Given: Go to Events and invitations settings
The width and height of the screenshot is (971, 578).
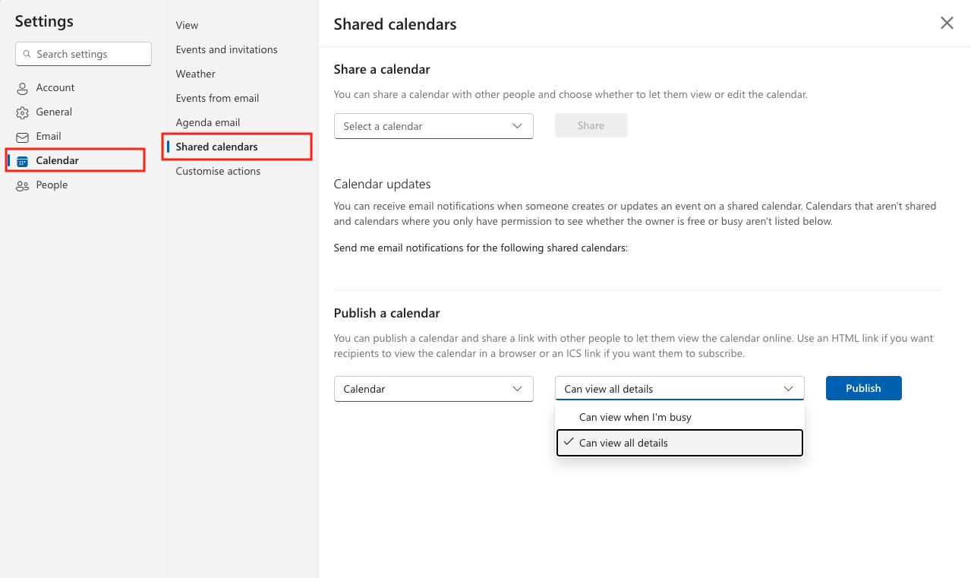Looking at the screenshot, I should pos(226,49).
